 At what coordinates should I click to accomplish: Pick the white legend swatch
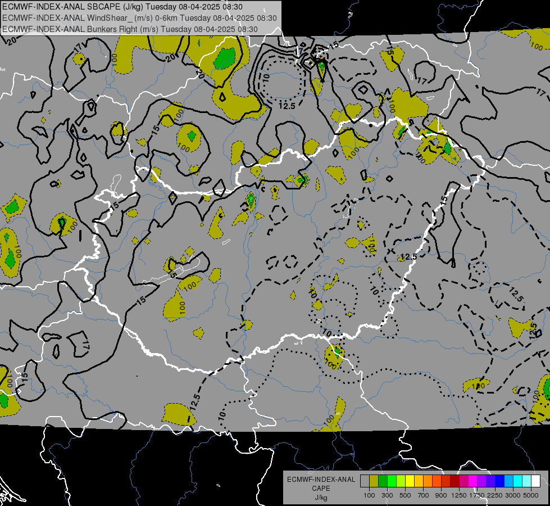(536, 481)
